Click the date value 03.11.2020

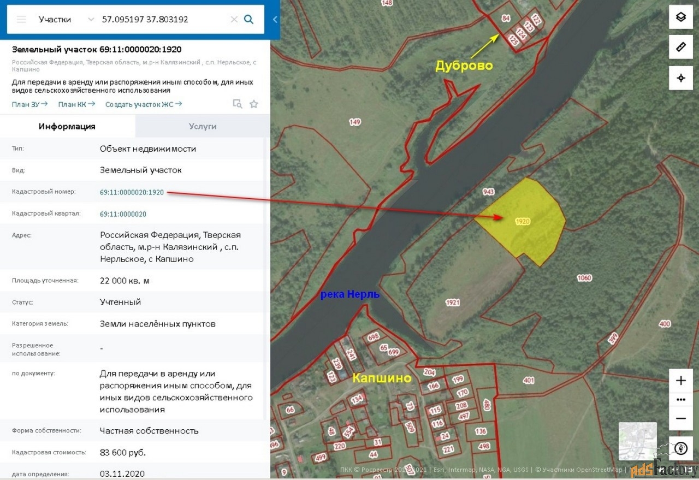tap(122, 474)
